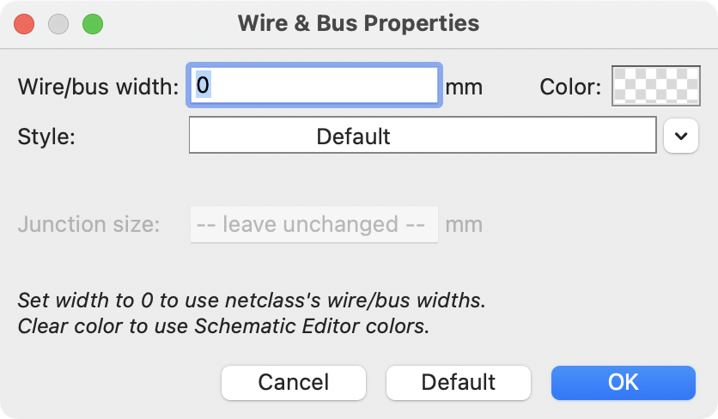The image size is (718, 419).
Task: Click the yellow minimize window button
Action: [58, 23]
